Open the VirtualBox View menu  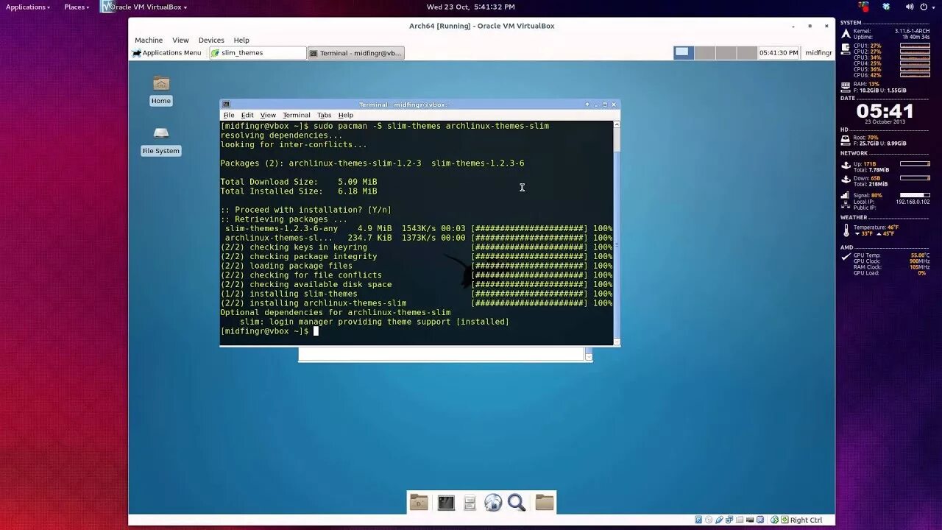[x=180, y=40]
